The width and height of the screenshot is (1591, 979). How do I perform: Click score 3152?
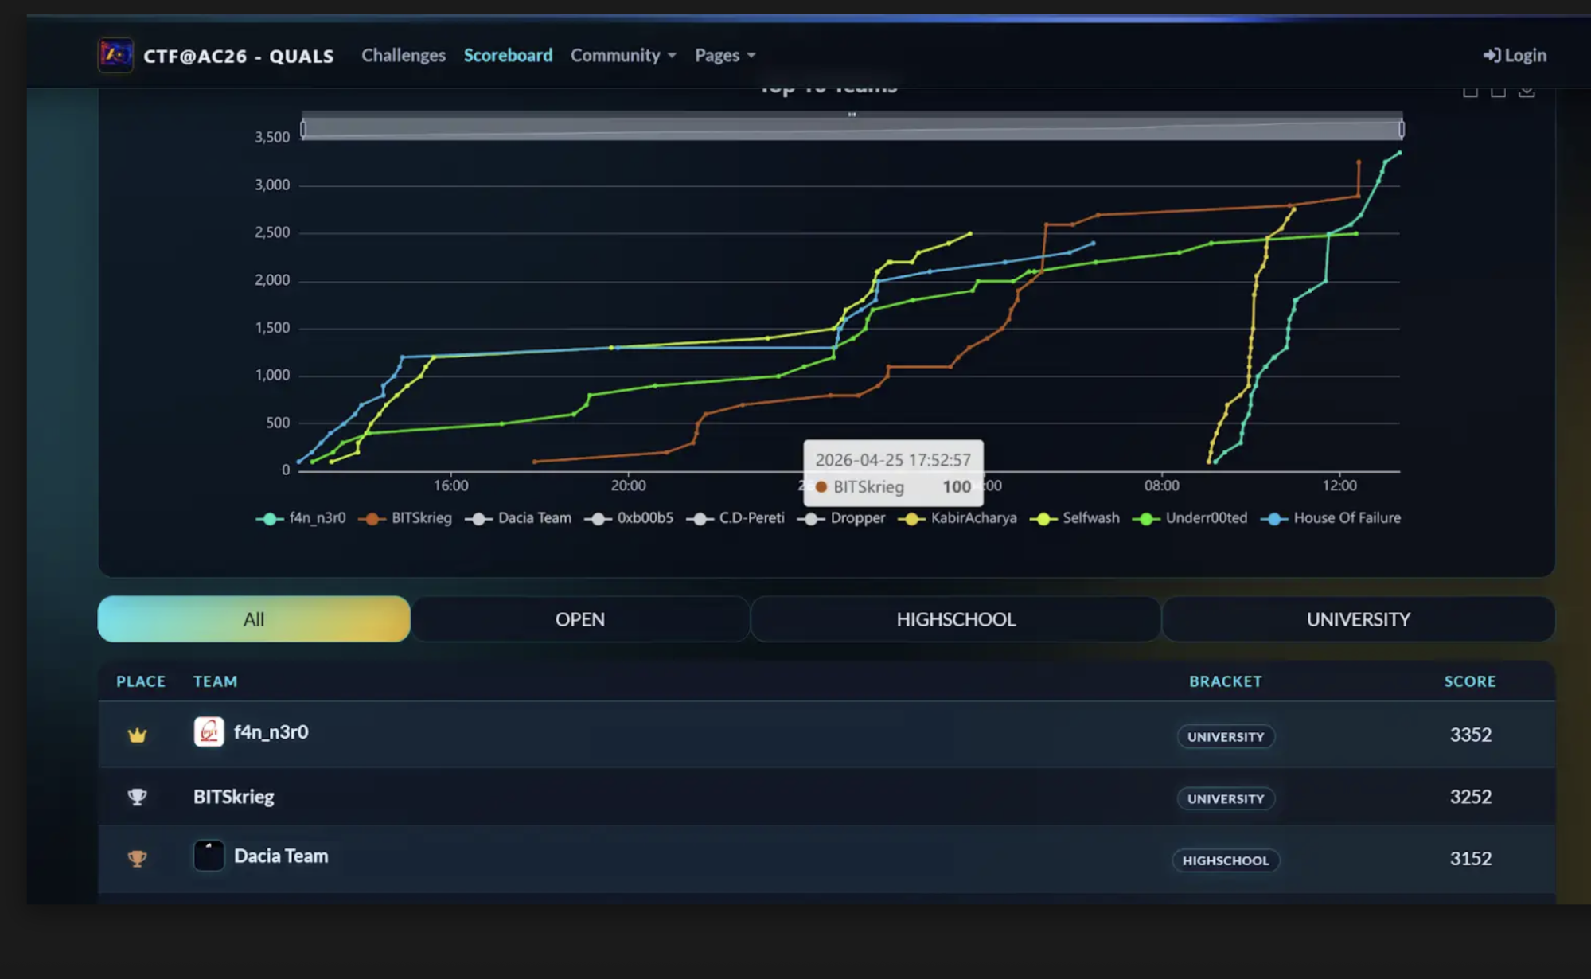pyautogui.click(x=1471, y=859)
